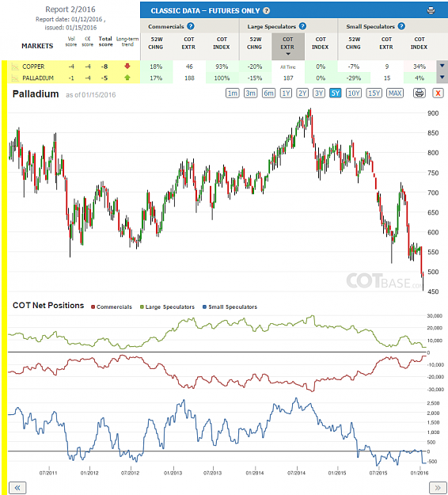Image resolution: width=448 pixels, height=495 pixels.
Task: Expand the Copper row dropdown arrow
Action: [442, 66]
